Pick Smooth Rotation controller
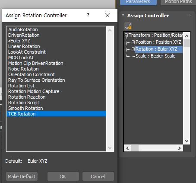This screenshot has width=196, height=183. point(57,108)
